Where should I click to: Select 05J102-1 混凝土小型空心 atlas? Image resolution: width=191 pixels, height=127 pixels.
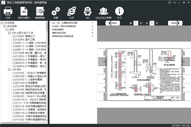(29, 76)
